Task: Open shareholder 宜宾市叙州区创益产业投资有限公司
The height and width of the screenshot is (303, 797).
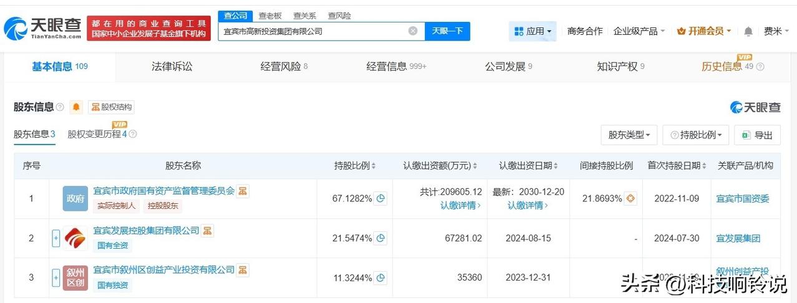Action: tap(164, 270)
